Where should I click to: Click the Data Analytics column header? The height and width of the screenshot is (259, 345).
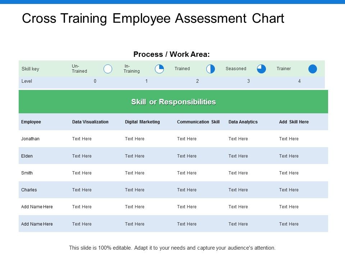pos(243,122)
